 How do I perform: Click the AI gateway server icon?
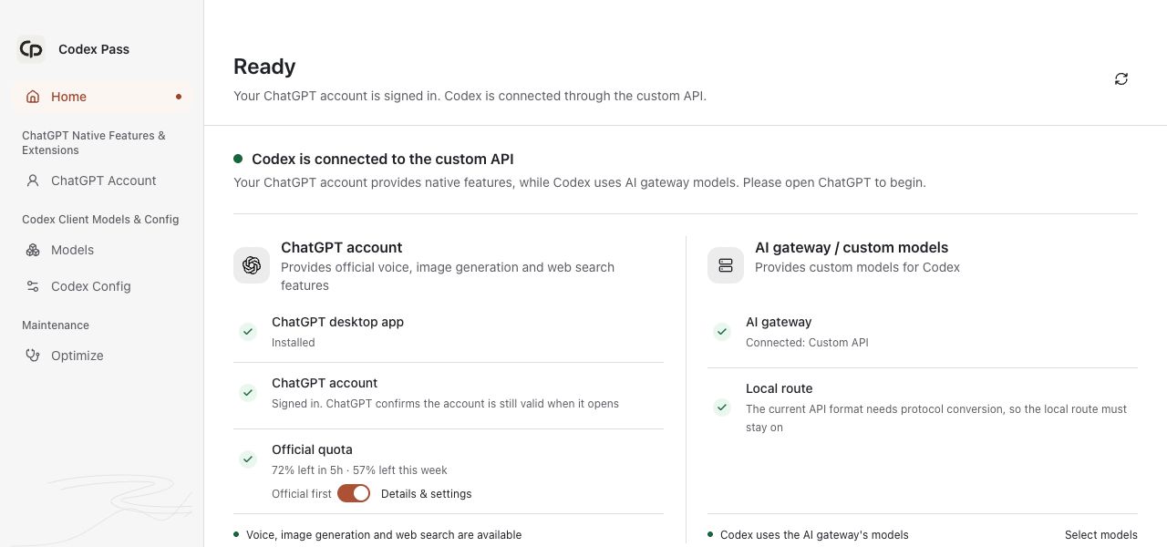tap(726, 265)
